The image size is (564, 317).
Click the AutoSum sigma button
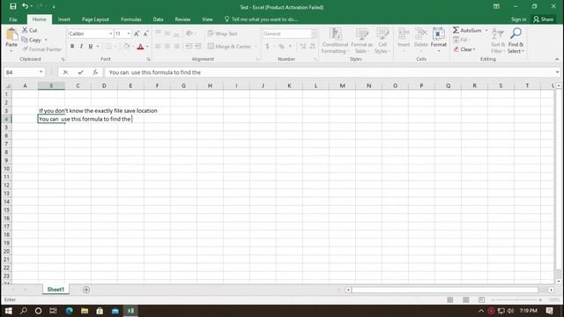(x=466, y=30)
